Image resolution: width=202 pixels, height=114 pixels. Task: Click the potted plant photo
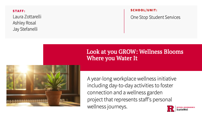pyautogui.click(x=43, y=86)
